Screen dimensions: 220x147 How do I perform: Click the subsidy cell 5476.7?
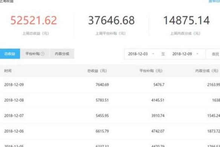(159, 85)
